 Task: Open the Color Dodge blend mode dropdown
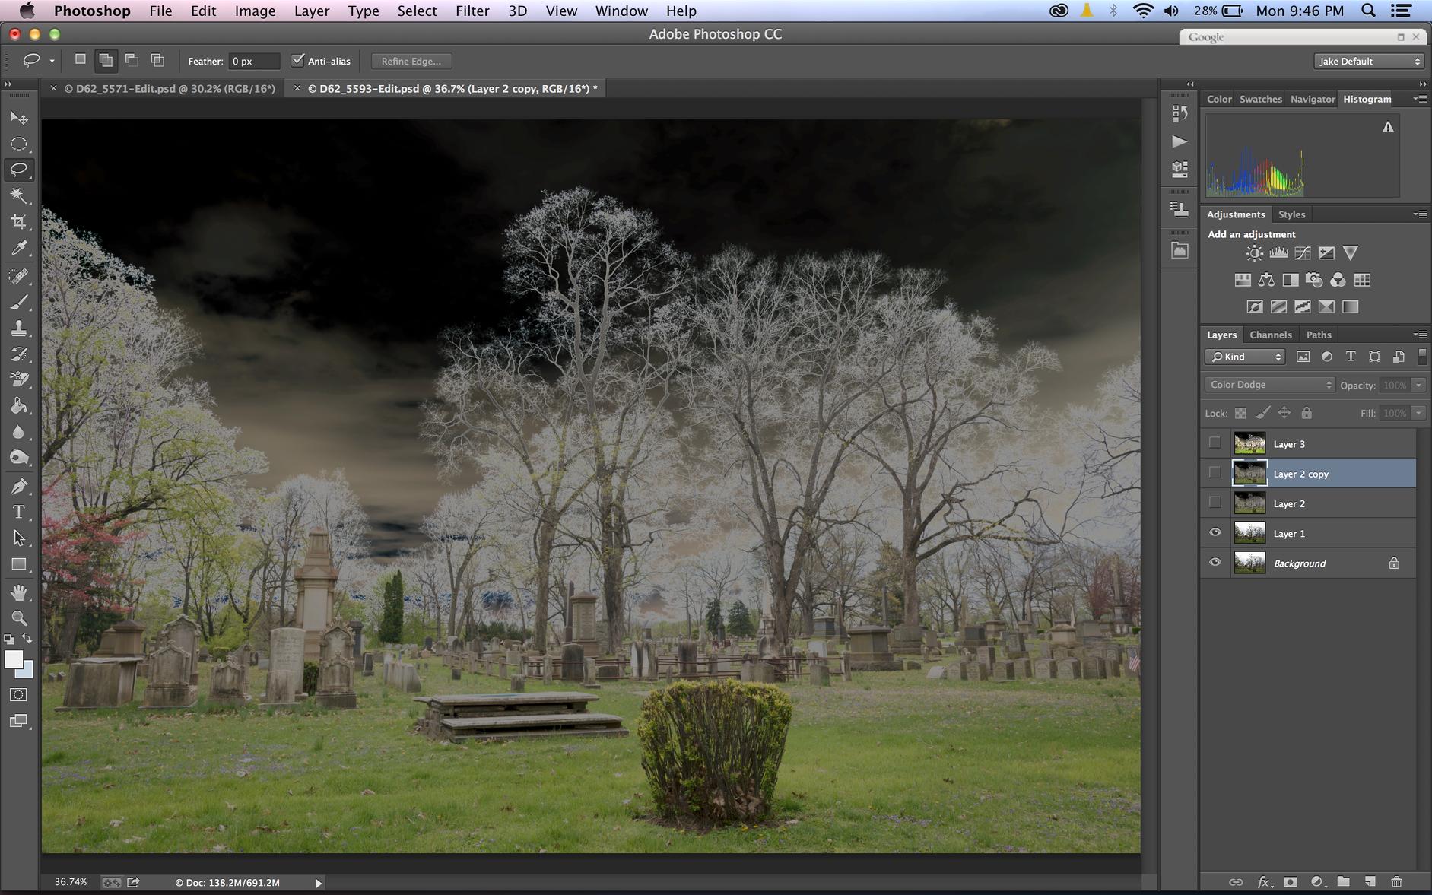pos(1269,385)
